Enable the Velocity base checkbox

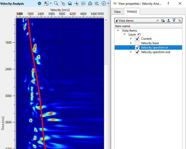pyautogui.click(x=137, y=43)
